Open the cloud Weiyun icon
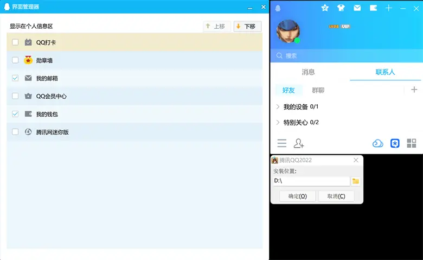423x260 pixels. click(x=377, y=143)
